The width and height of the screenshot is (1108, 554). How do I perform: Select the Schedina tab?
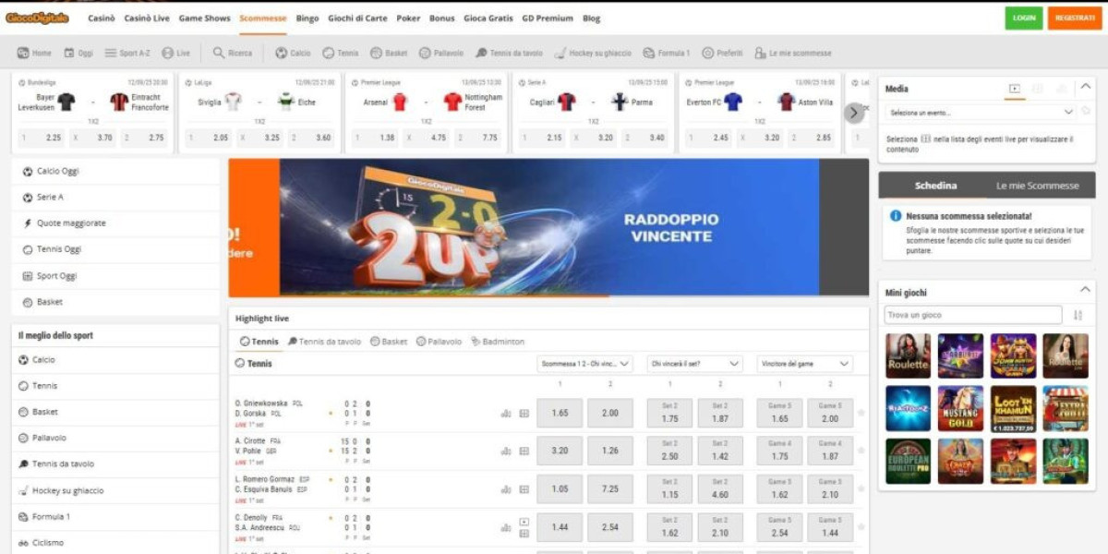coord(936,186)
